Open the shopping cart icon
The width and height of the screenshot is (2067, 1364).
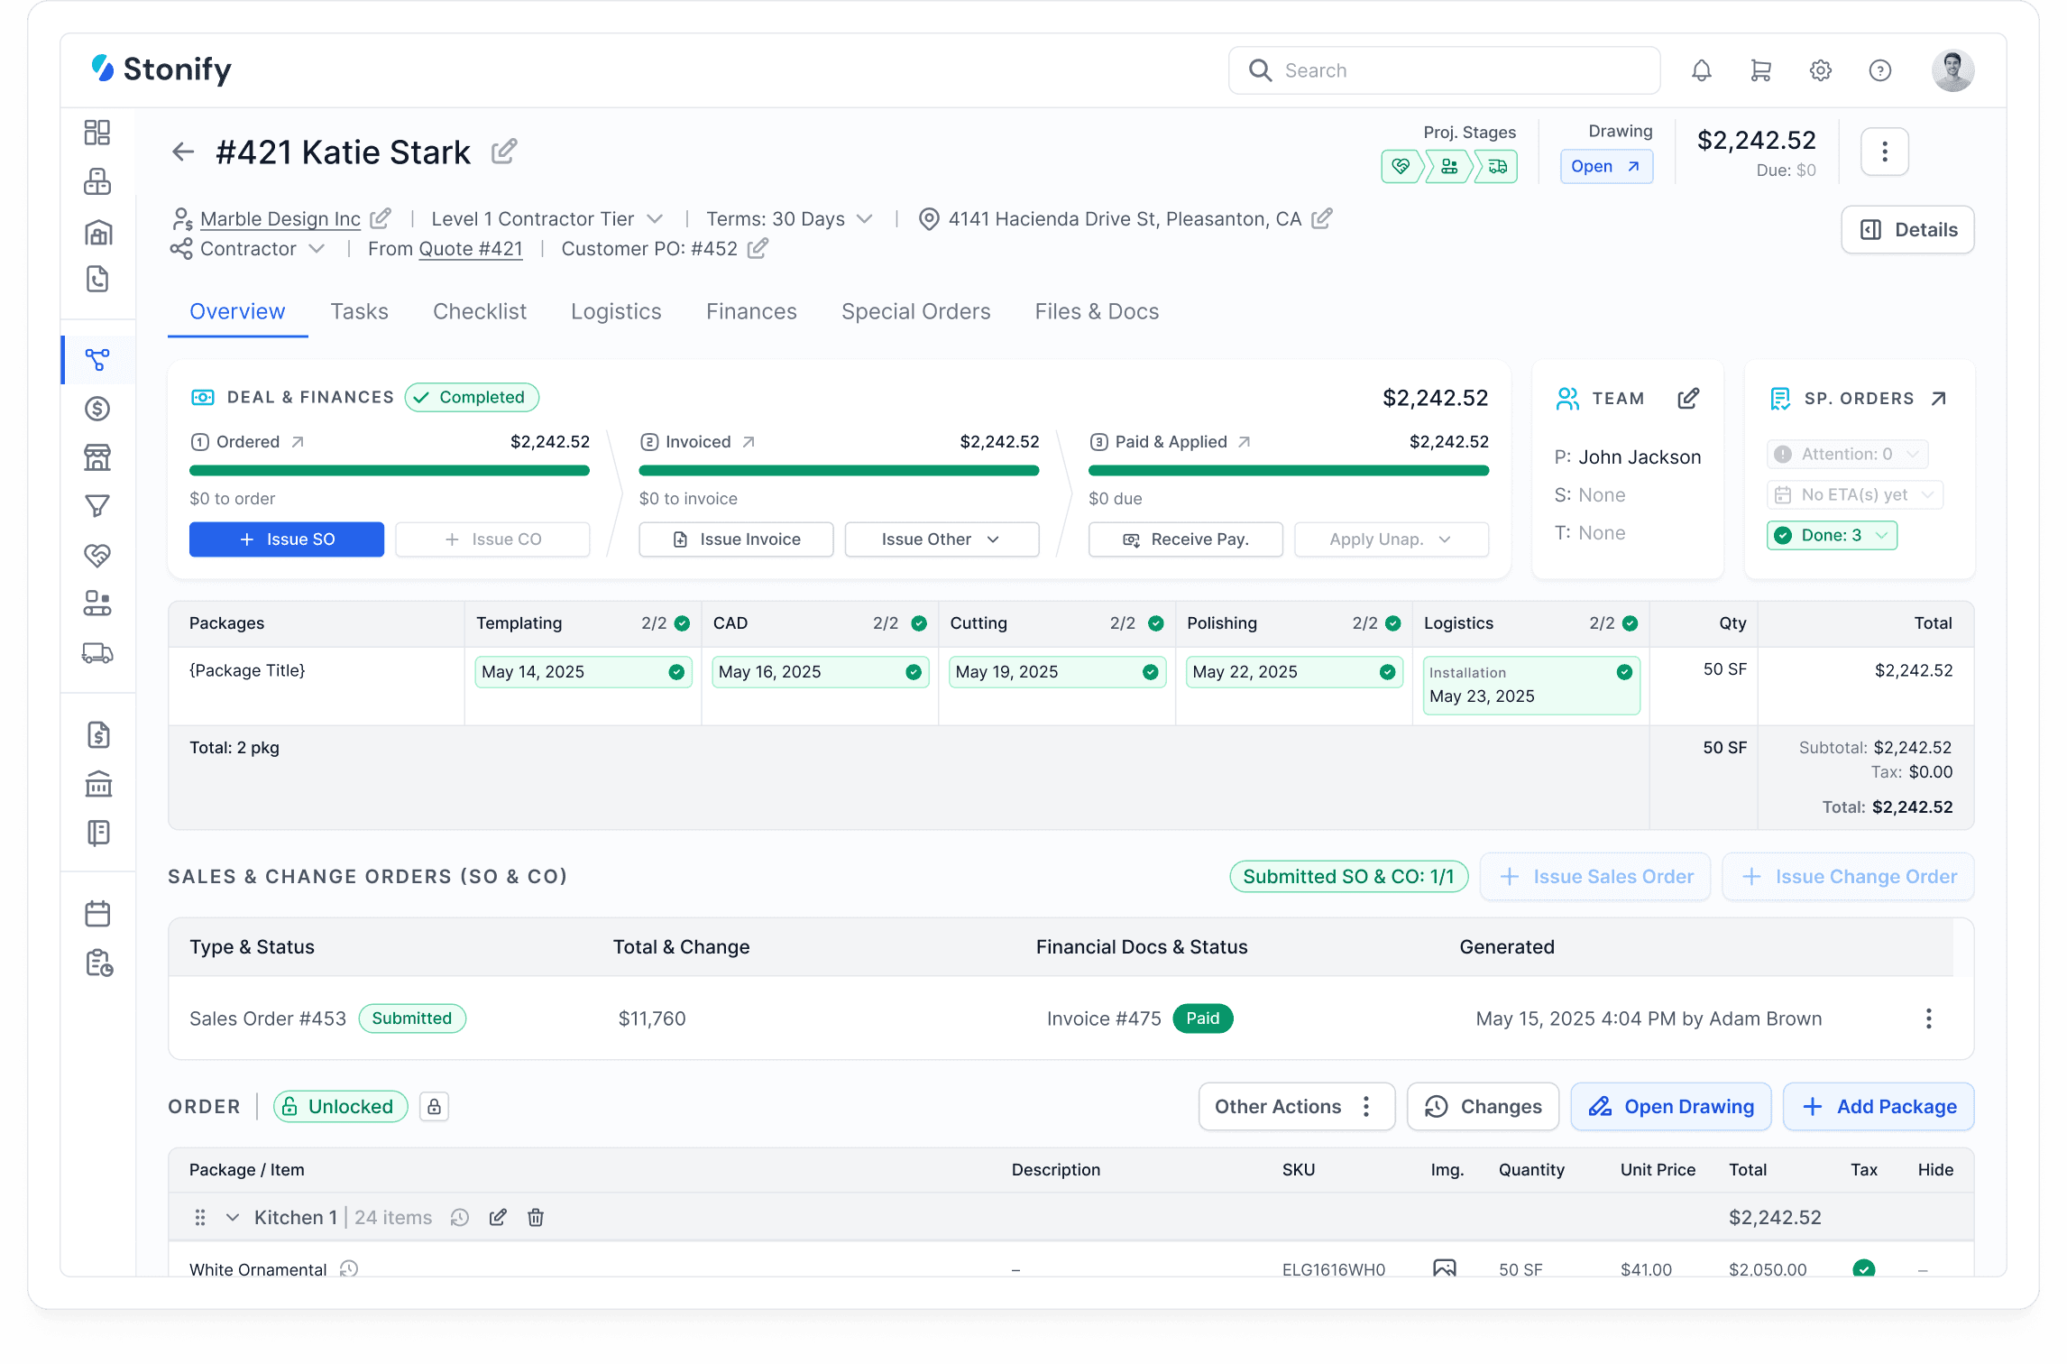pos(1760,70)
